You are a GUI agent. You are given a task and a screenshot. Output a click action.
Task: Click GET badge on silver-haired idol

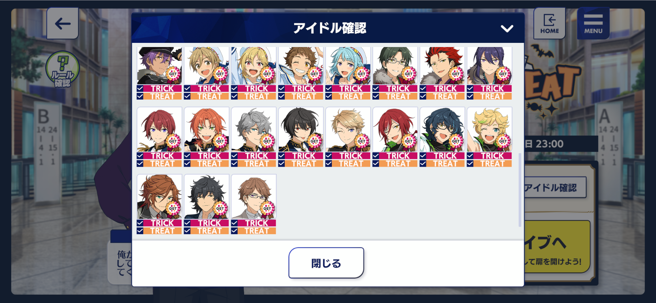pos(267,141)
